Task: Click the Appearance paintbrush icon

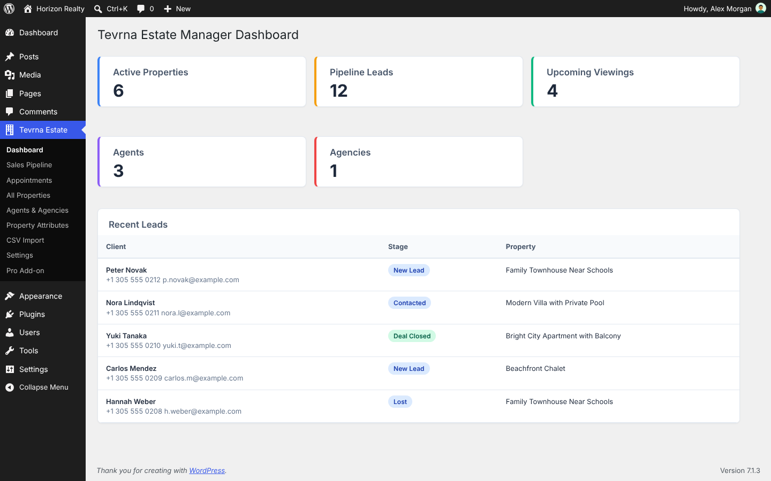Action: click(x=10, y=296)
